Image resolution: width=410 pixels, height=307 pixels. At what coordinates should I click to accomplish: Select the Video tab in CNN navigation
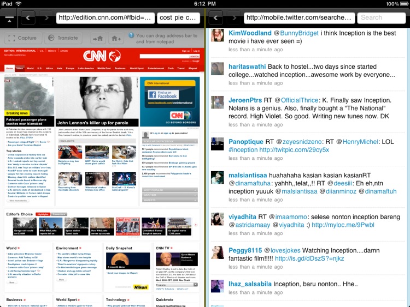pyautogui.click(x=20, y=68)
